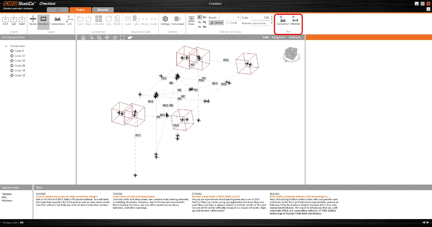Select the N force toggle
This screenshot has height=227, width=432.
(x=199, y=17)
